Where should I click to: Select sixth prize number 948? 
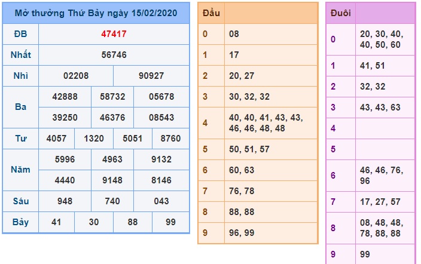(65, 201)
